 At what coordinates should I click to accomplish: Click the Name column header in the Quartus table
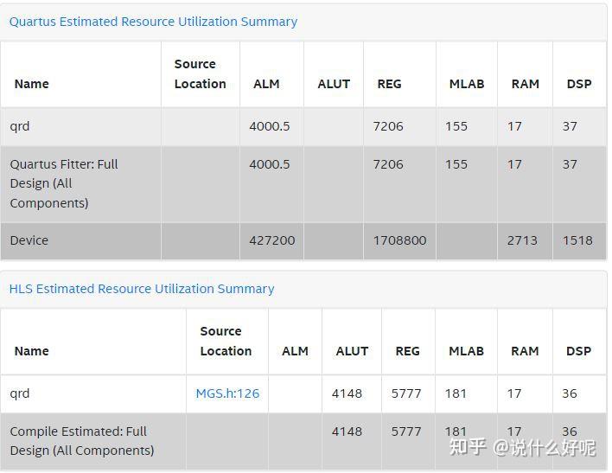31,84
